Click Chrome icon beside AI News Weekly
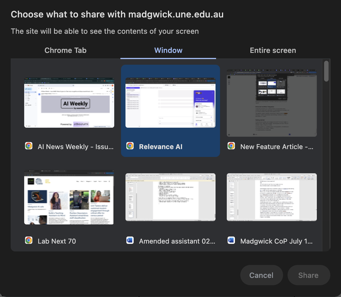The height and width of the screenshot is (297, 341). (x=29, y=146)
